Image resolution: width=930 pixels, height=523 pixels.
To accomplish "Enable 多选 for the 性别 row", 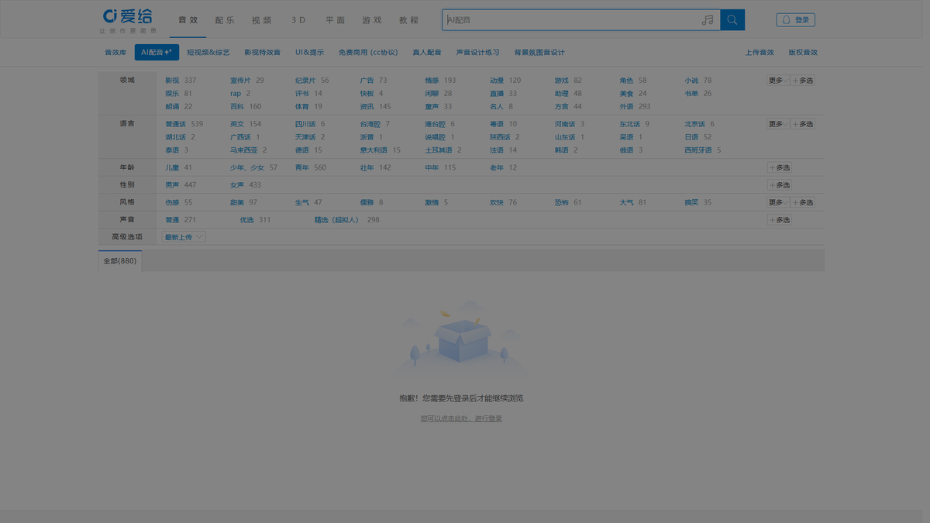I will coord(780,185).
